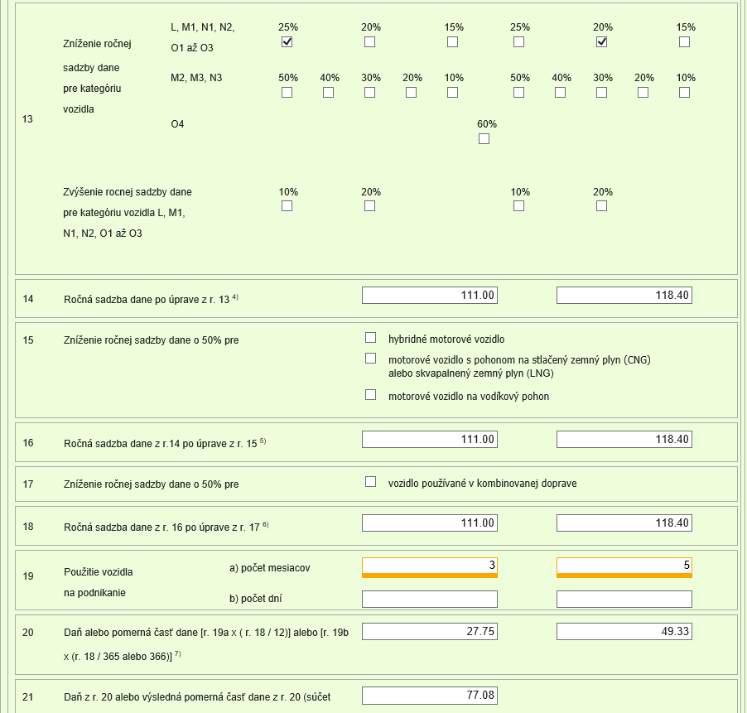Click the row 20 field showing 27.75
The width and height of the screenshot is (747, 713).
click(x=430, y=632)
